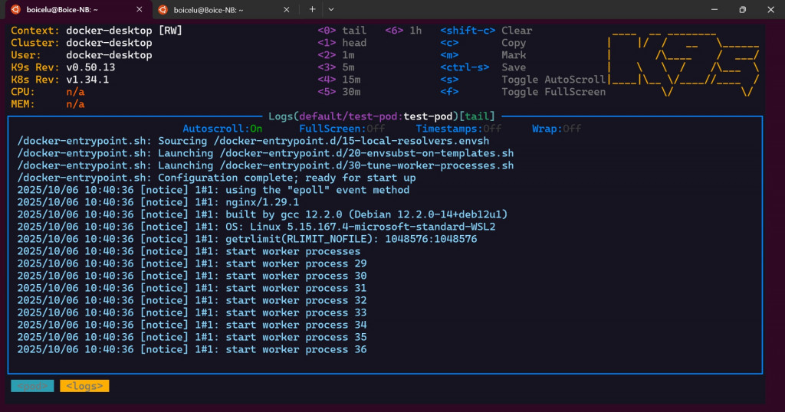The image size is (785, 412).
Task: Click the start worker process 33 line
Action: point(192,312)
